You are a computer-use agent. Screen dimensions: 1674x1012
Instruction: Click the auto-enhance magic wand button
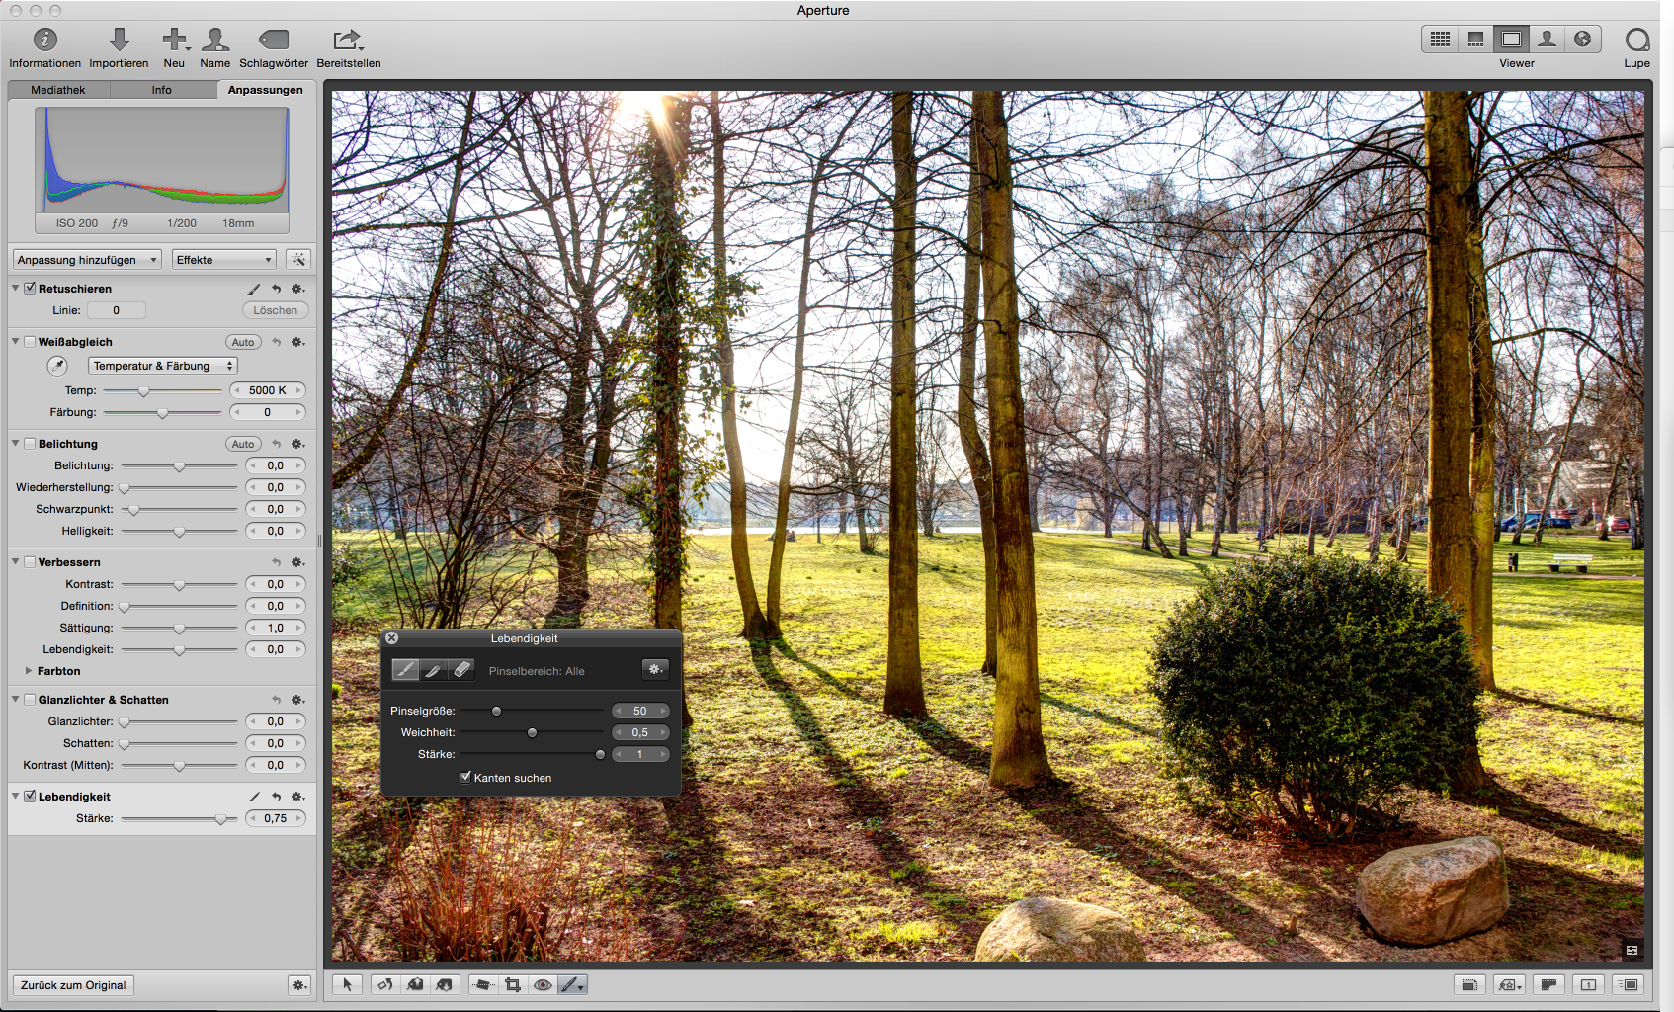pyautogui.click(x=297, y=259)
